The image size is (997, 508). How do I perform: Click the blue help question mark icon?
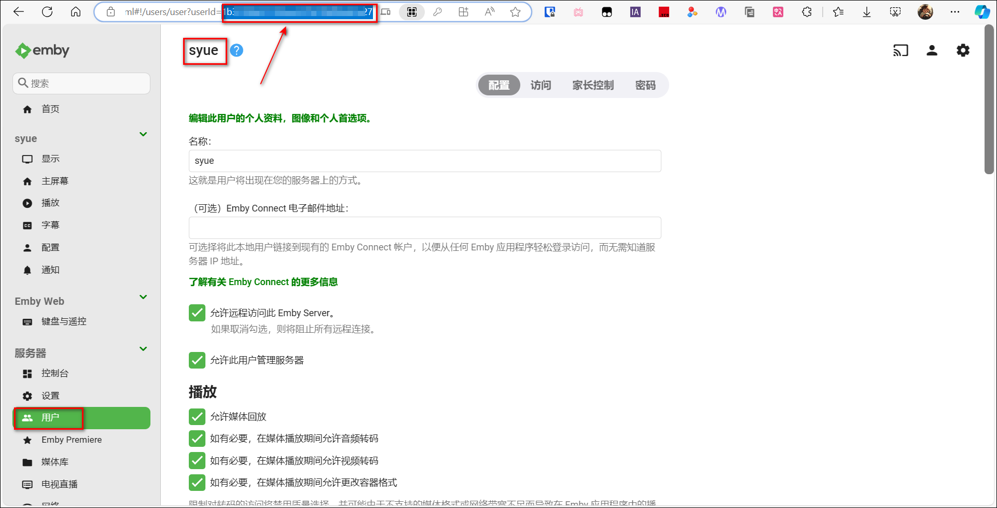point(237,50)
